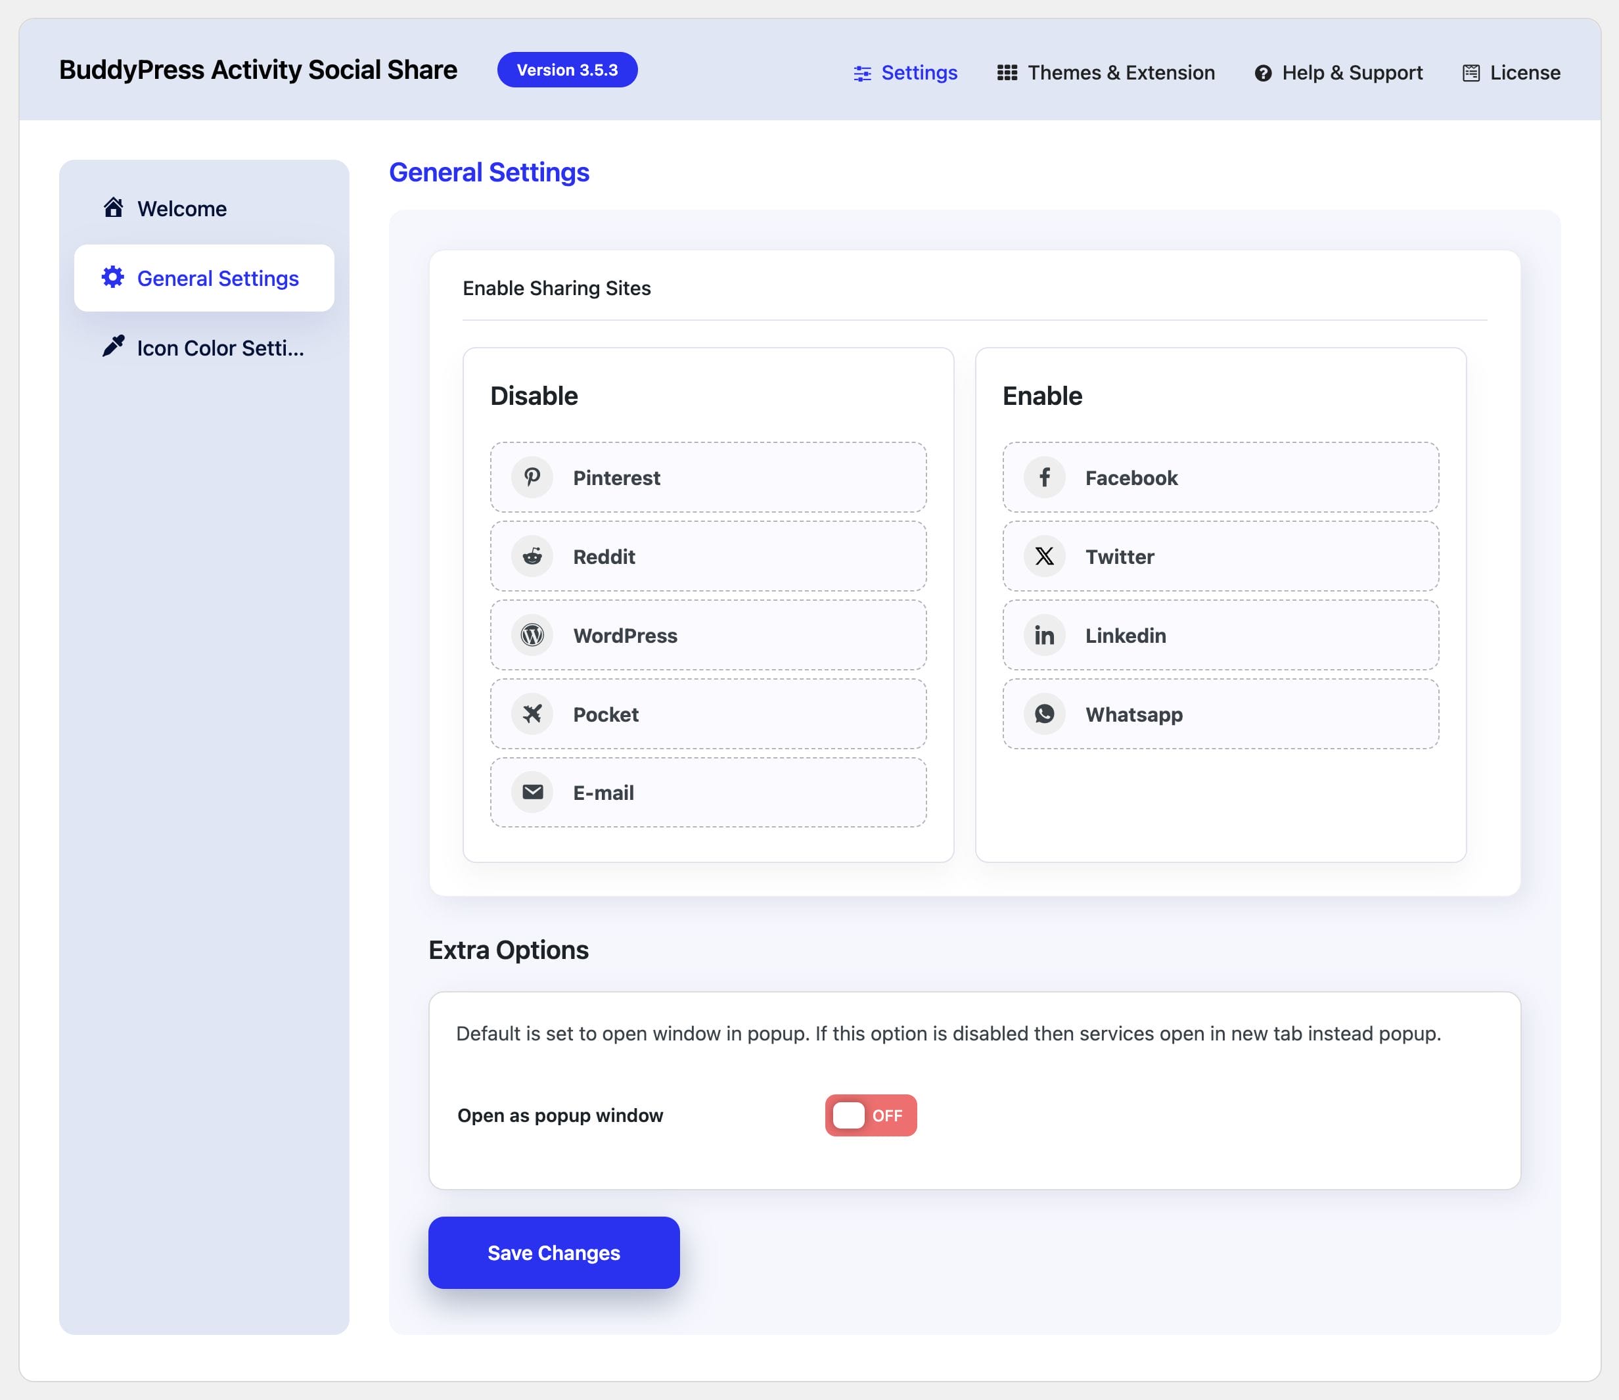
Task: Toggle the Open as popup window switch
Action: 871,1115
